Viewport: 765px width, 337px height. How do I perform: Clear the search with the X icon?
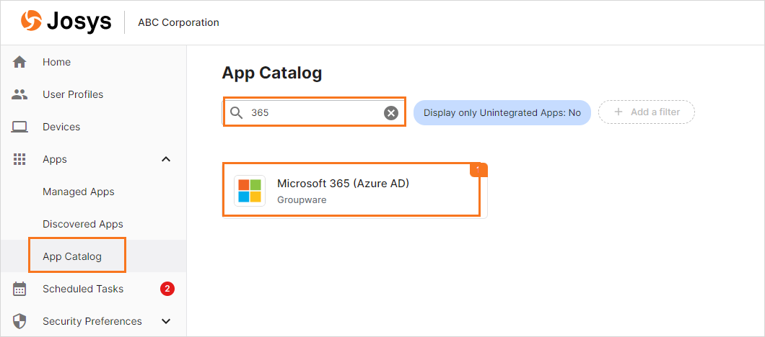tap(390, 113)
